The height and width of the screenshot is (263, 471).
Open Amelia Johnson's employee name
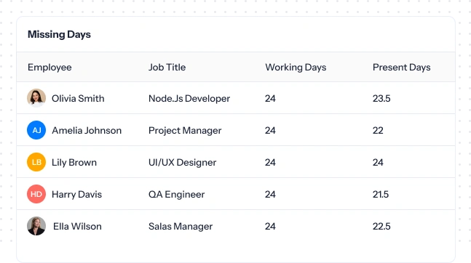[x=87, y=131]
